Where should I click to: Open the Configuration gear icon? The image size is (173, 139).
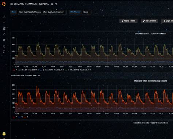(4, 46)
